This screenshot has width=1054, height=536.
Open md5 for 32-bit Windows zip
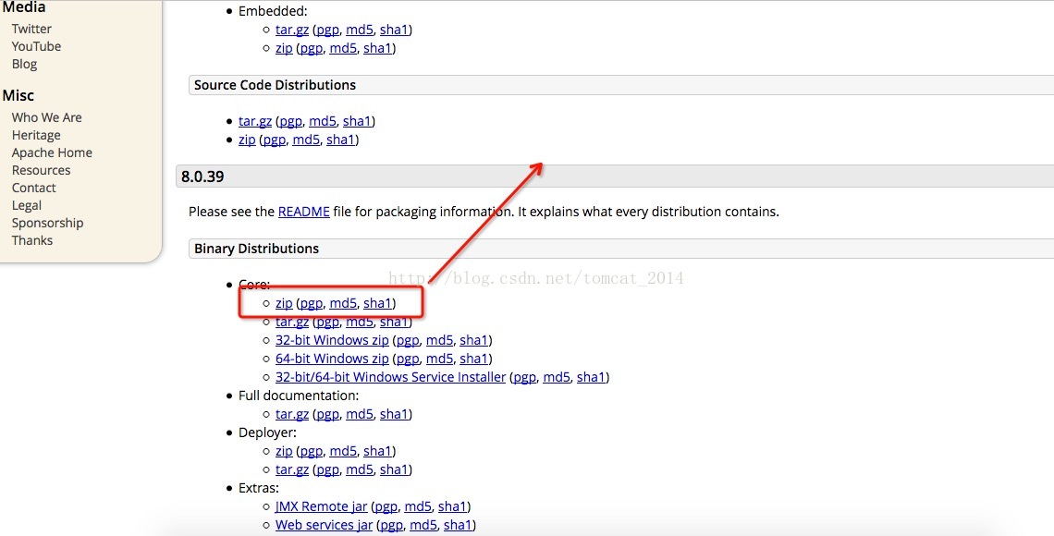(x=439, y=340)
